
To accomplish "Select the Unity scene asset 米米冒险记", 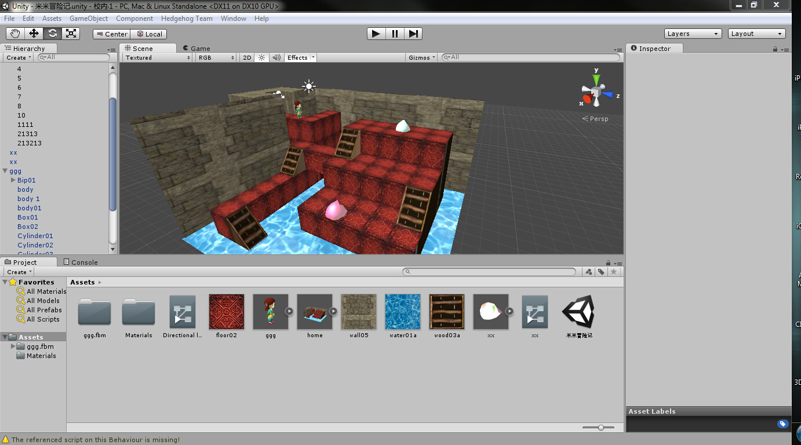I will (579, 316).
